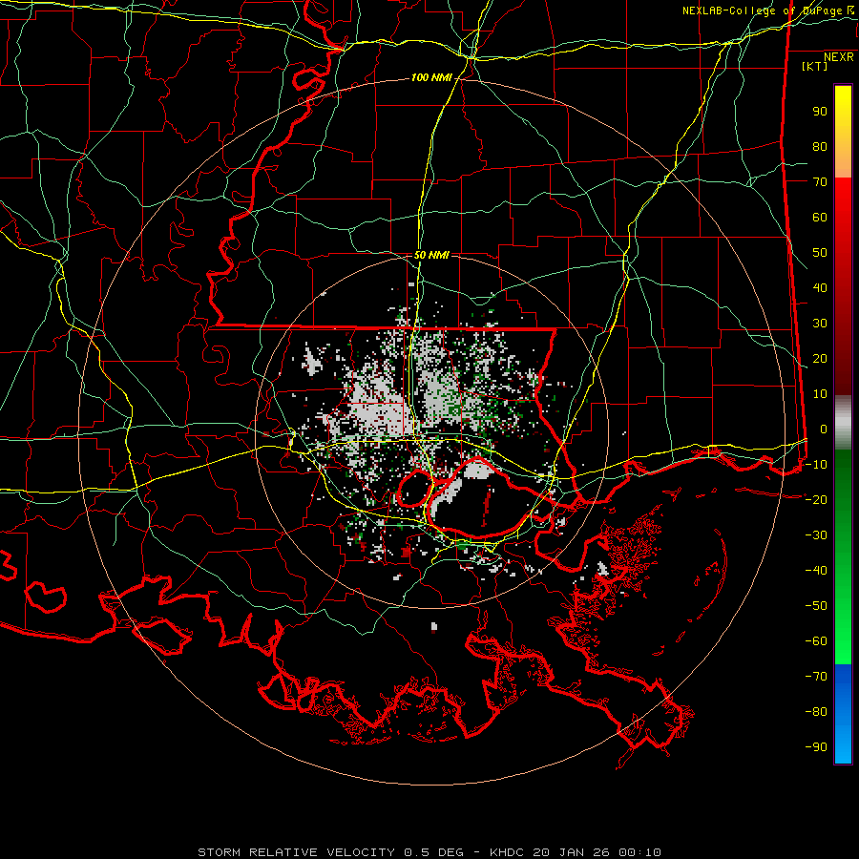Image resolution: width=859 pixels, height=859 pixels.
Task: Click the blue segment of the color bar
Action: (x=843, y=713)
